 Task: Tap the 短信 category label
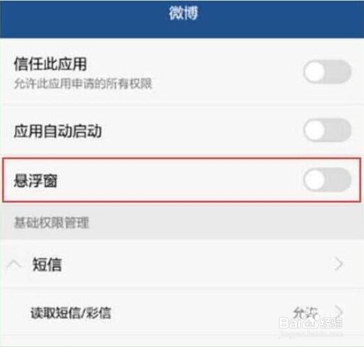(47, 265)
